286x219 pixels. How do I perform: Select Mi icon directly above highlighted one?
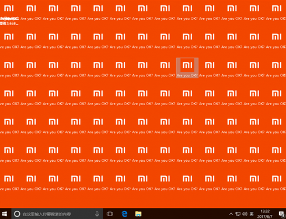click(187, 40)
